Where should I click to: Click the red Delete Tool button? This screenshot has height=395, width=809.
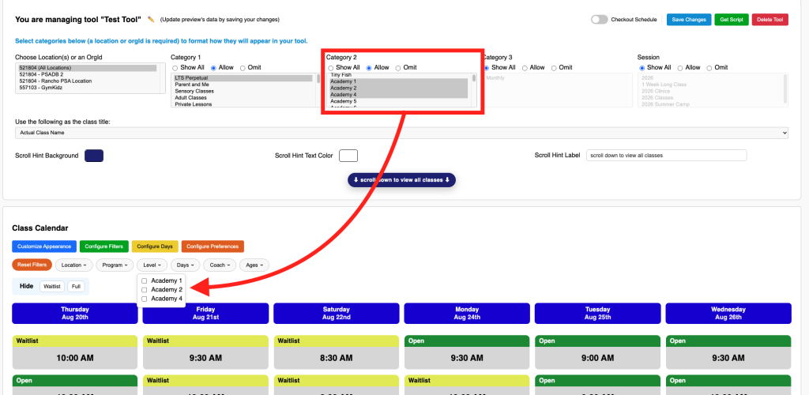tap(769, 20)
